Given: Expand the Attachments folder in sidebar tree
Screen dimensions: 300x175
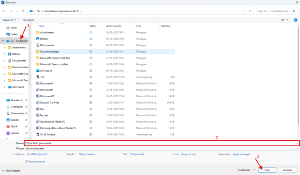Looking at the screenshot, I should click(x=4, y=47).
